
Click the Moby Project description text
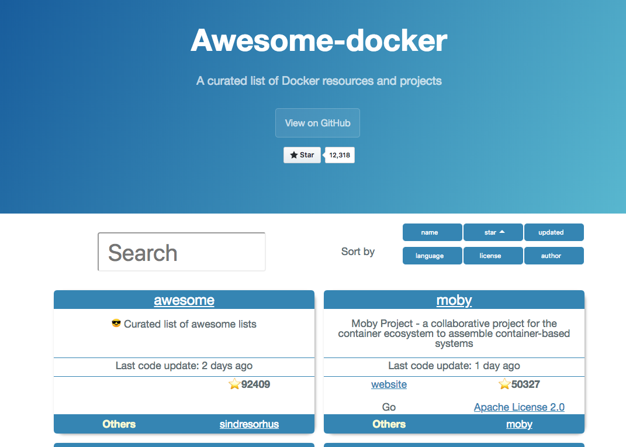454,333
